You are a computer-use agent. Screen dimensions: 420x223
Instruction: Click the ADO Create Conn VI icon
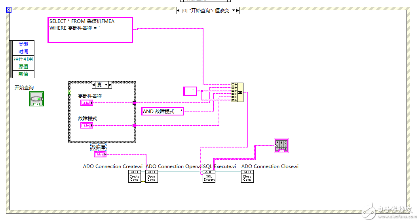click(x=135, y=176)
